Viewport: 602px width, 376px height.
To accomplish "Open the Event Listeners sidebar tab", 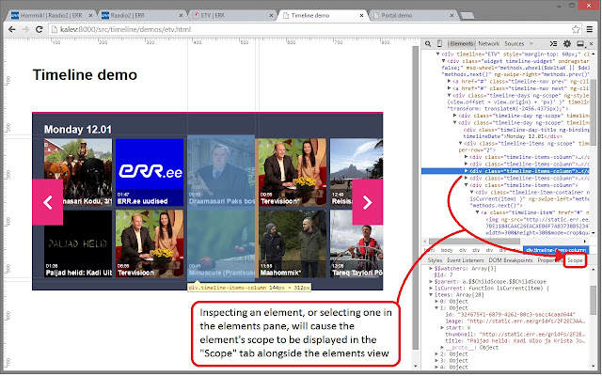I will (x=465, y=260).
